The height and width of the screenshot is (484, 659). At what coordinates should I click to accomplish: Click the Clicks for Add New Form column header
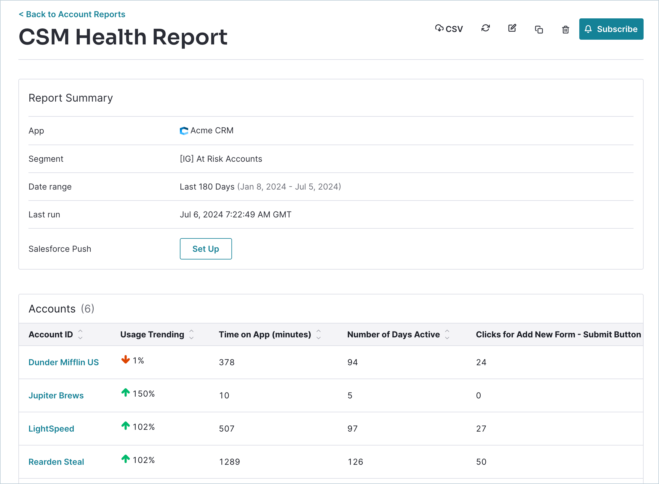tap(558, 334)
